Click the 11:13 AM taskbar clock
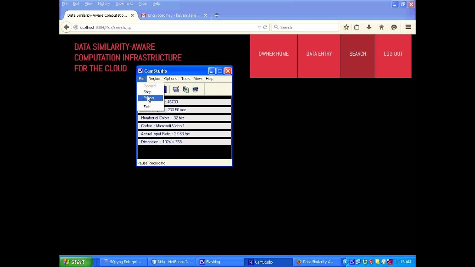 403,262
